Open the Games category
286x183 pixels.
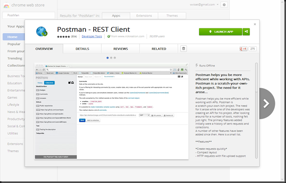click(x=12, y=97)
